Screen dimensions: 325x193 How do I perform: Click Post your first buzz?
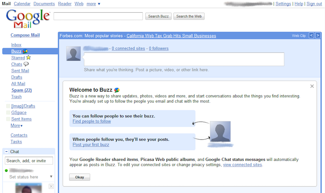point(91,145)
